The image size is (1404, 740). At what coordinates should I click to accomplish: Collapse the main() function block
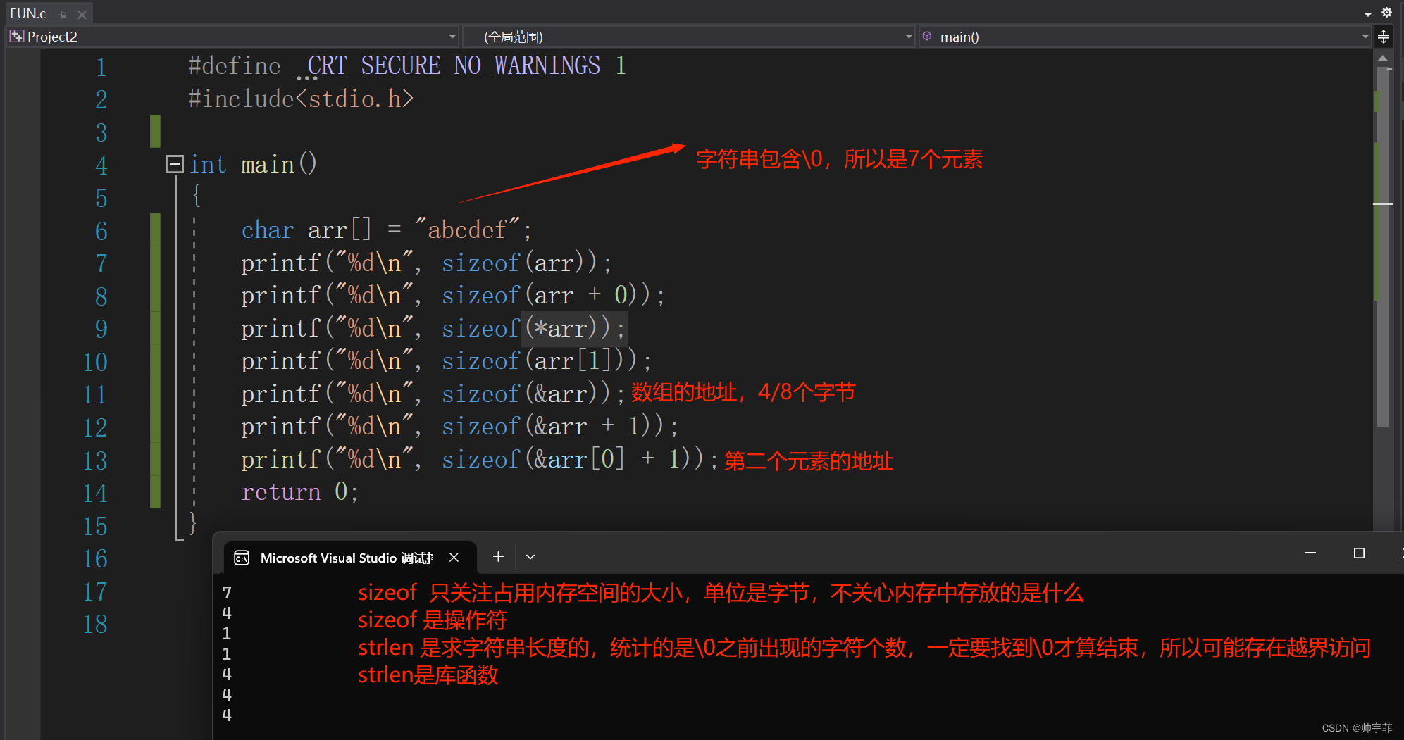(174, 164)
